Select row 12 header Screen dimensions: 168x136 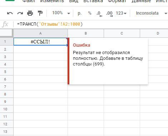coord(6,124)
